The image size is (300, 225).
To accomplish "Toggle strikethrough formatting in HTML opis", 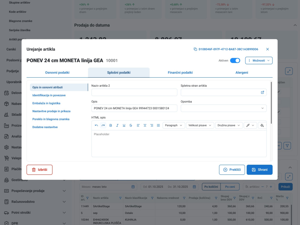I will coord(131,125).
